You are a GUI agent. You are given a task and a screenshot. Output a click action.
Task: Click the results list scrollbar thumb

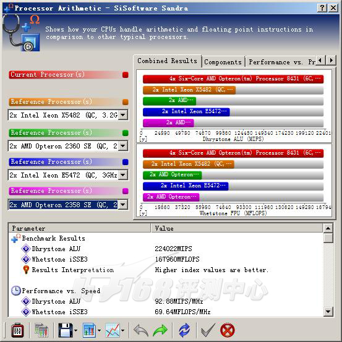328,237
